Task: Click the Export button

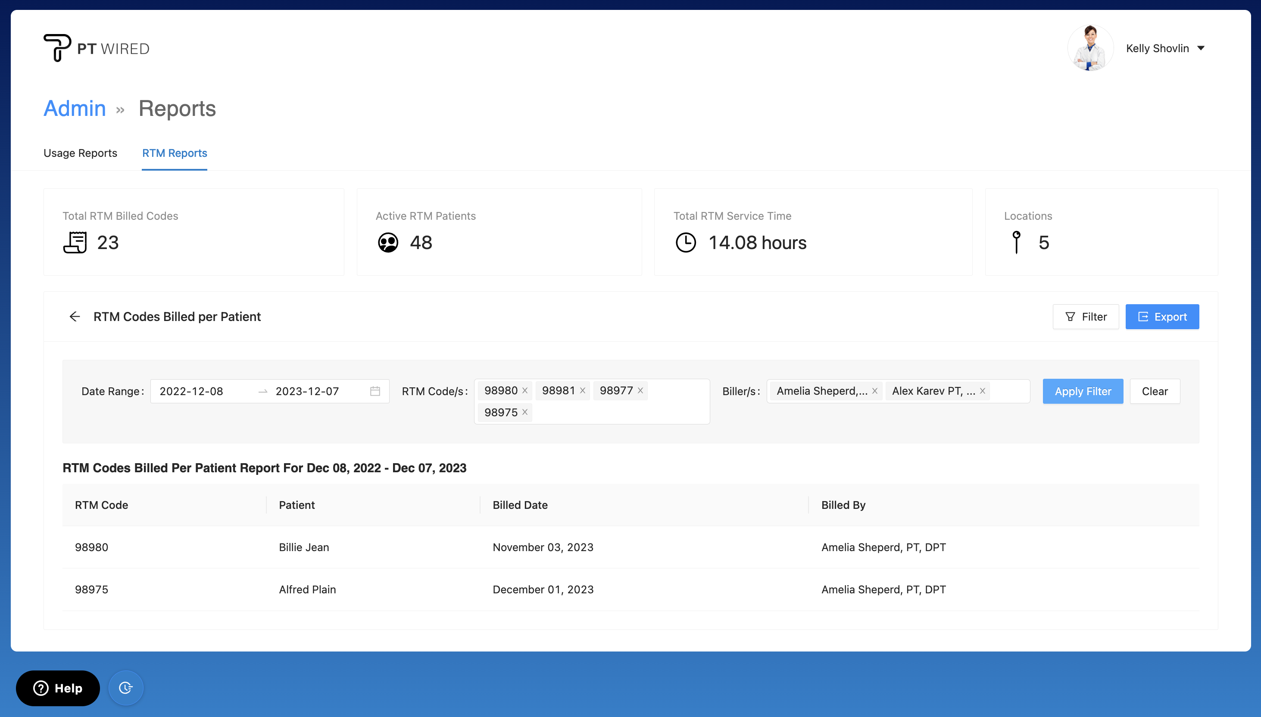Action: click(1161, 317)
